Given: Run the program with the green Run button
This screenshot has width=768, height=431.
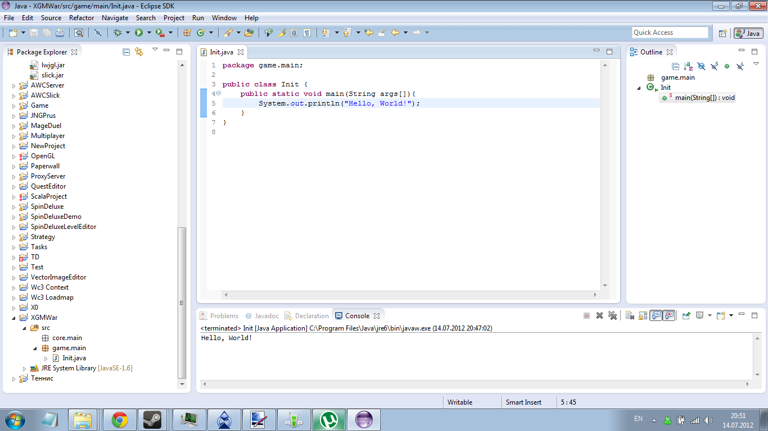Looking at the screenshot, I should pos(138,33).
